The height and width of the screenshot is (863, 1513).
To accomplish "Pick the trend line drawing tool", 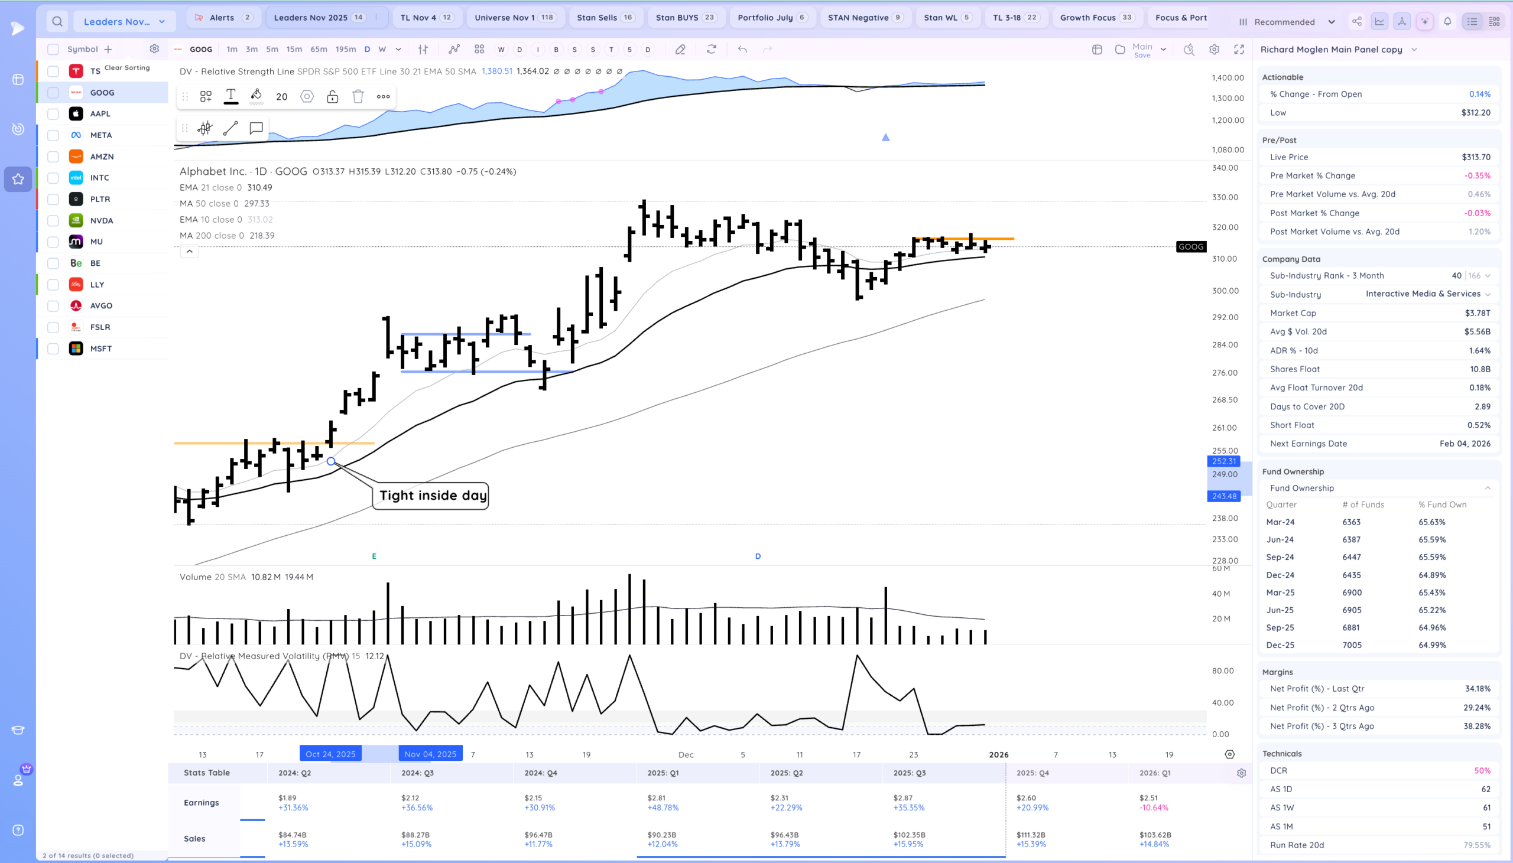I will (x=230, y=128).
